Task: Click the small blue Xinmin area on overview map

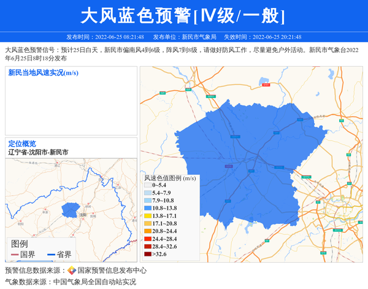Action: [70, 210]
